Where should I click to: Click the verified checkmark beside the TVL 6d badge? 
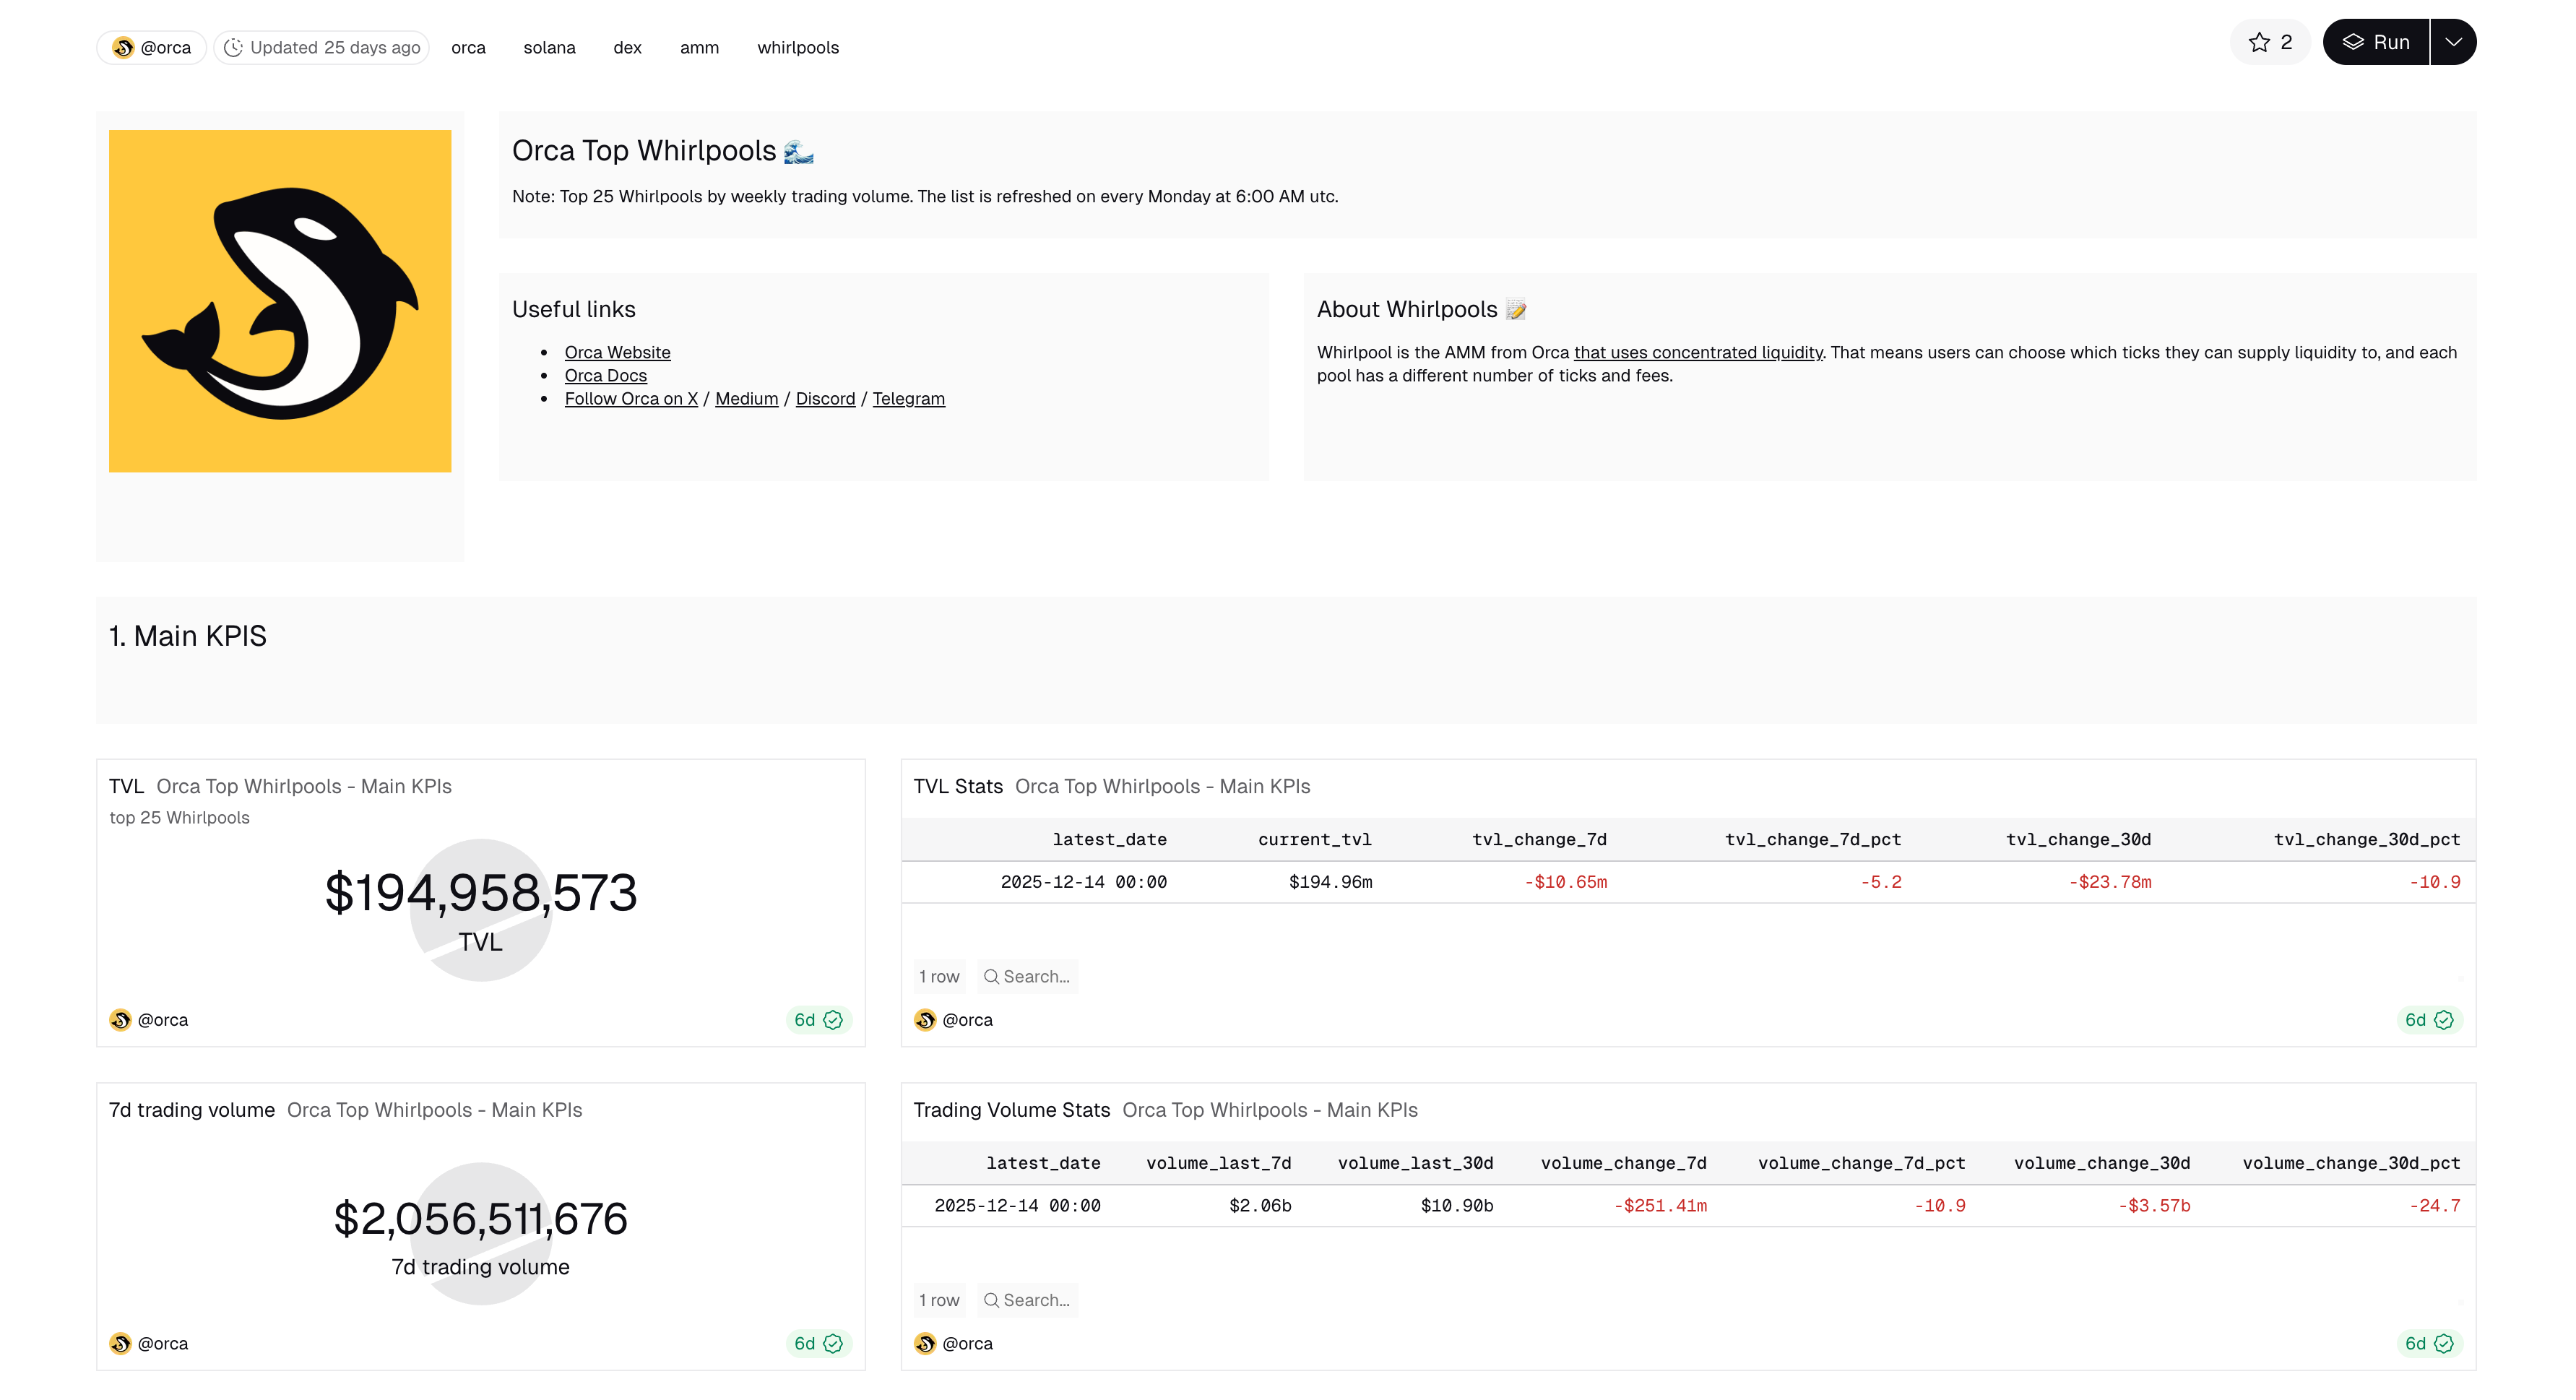[834, 1020]
